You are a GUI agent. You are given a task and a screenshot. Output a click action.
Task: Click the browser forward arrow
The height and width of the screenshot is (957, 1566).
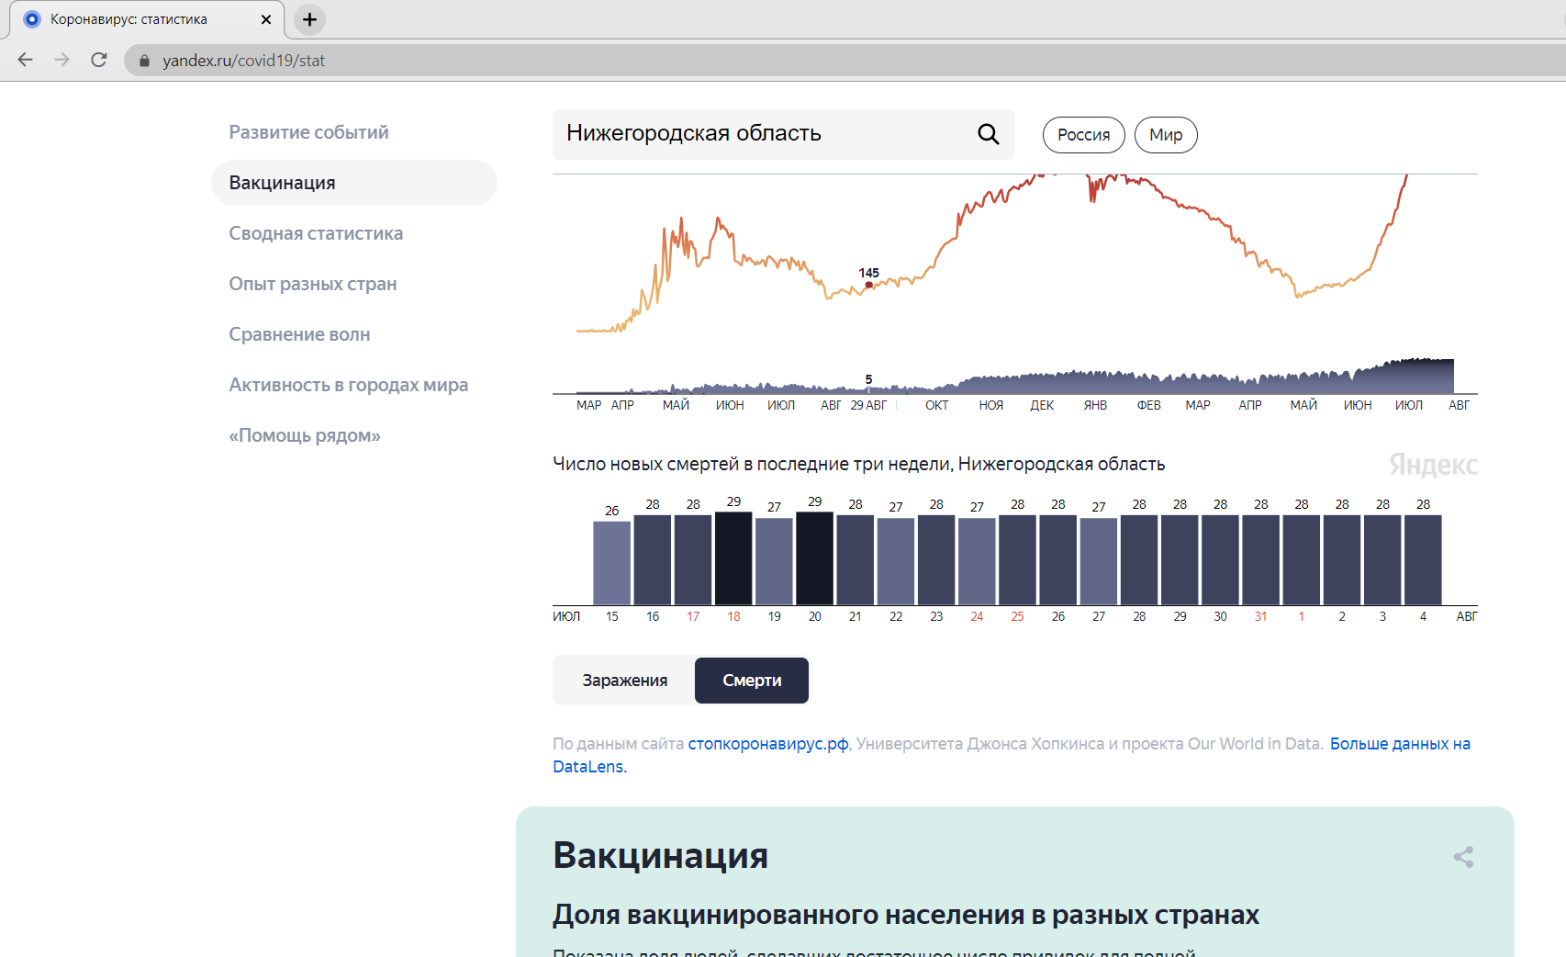pyautogui.click(x=62, y=60)
